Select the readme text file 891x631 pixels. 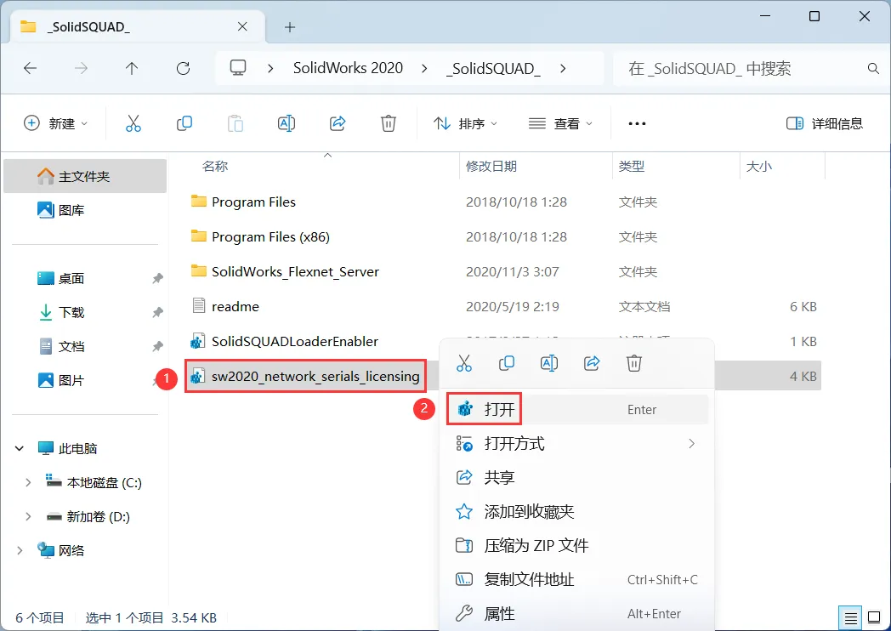[236, 306]
